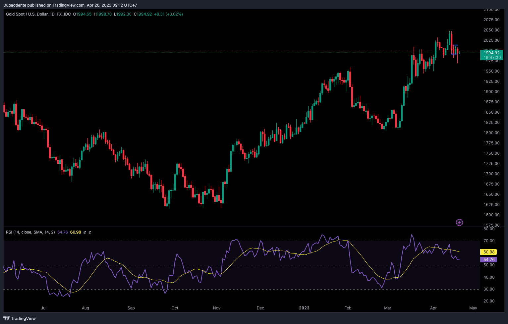This screenshot has height=324, width=508.
Task: Click the Oct label on the time axis
Action: pyautogui.click(x=175, y=308)
